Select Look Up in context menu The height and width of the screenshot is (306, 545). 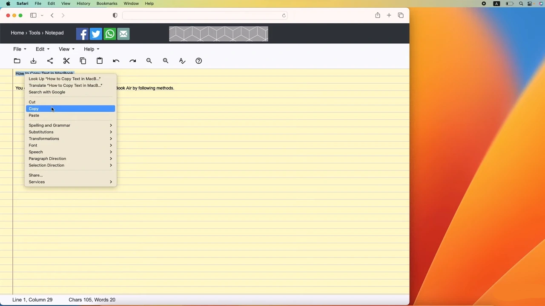(x=70, y=79)
